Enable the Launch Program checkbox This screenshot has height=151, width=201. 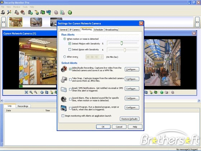click(70, 108)
